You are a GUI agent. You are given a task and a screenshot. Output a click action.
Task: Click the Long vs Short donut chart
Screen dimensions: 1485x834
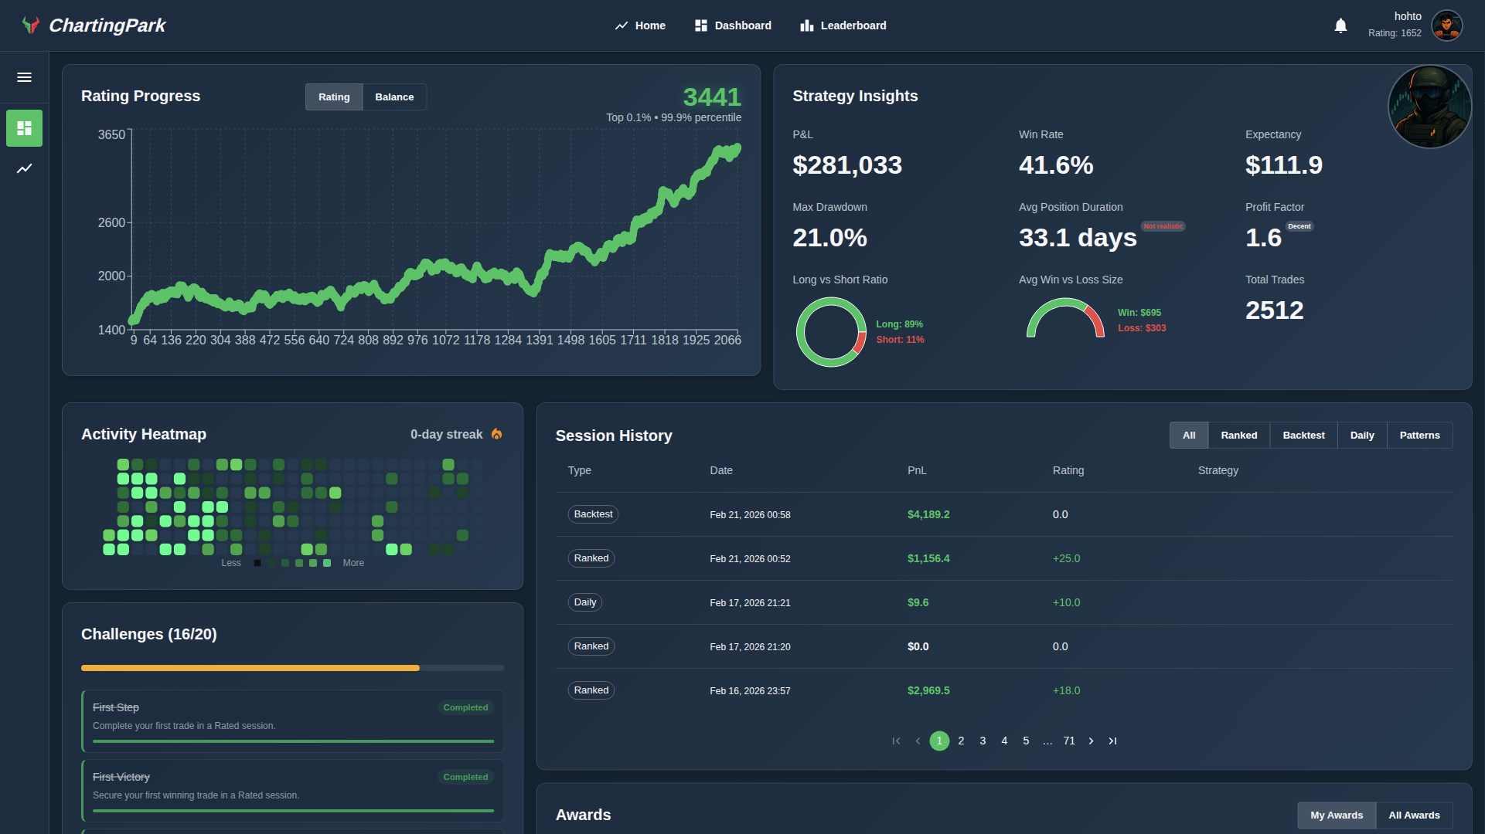click(x=831, y=332)
